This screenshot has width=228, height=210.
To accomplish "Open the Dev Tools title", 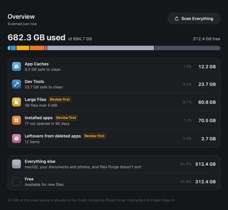I will 34,82.
